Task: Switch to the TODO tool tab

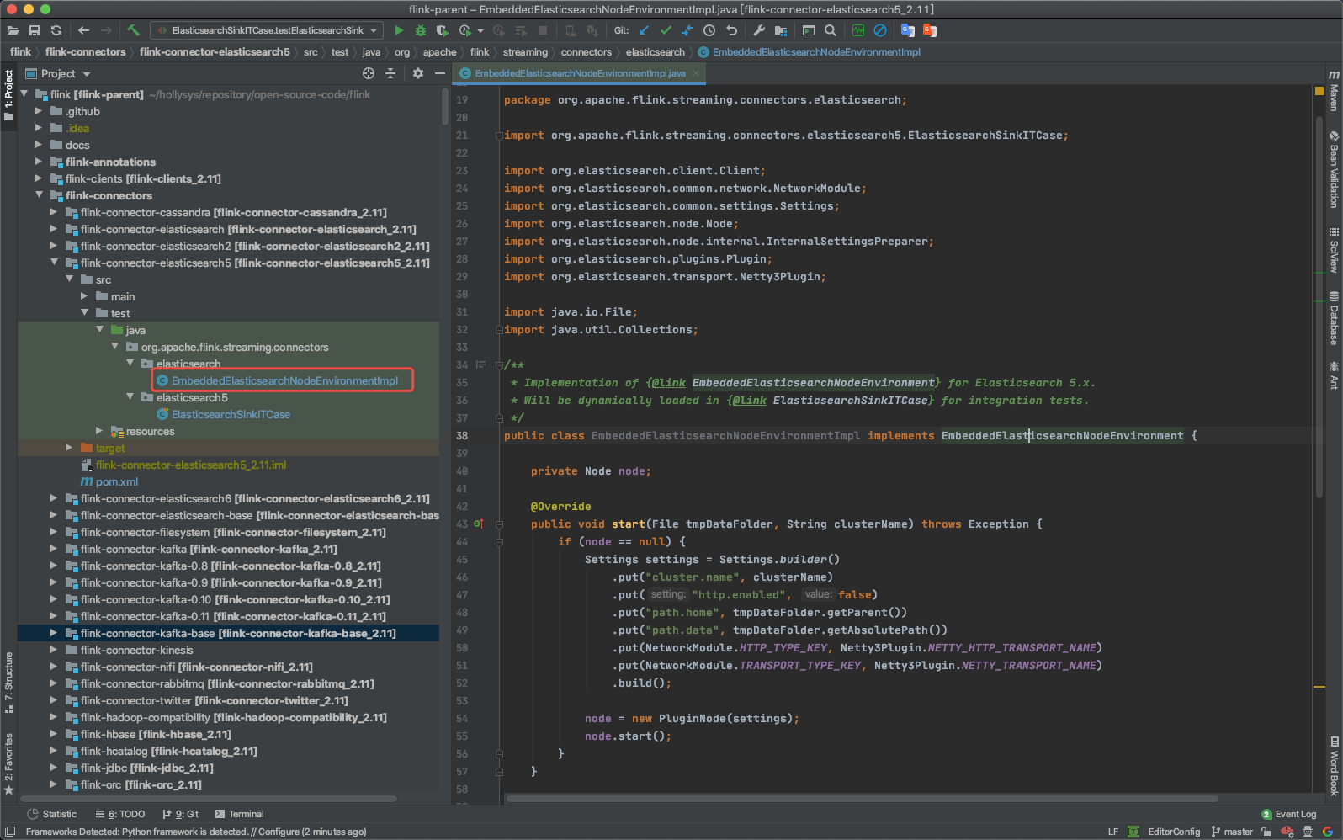Action: pos(120,814)
